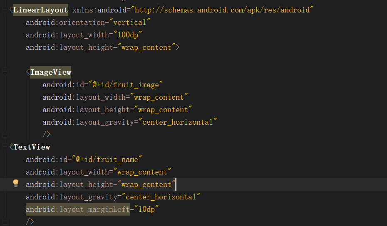Collapse the TextView opening fold marker
The image size is (387, 226).
click(x=5, y=147)
